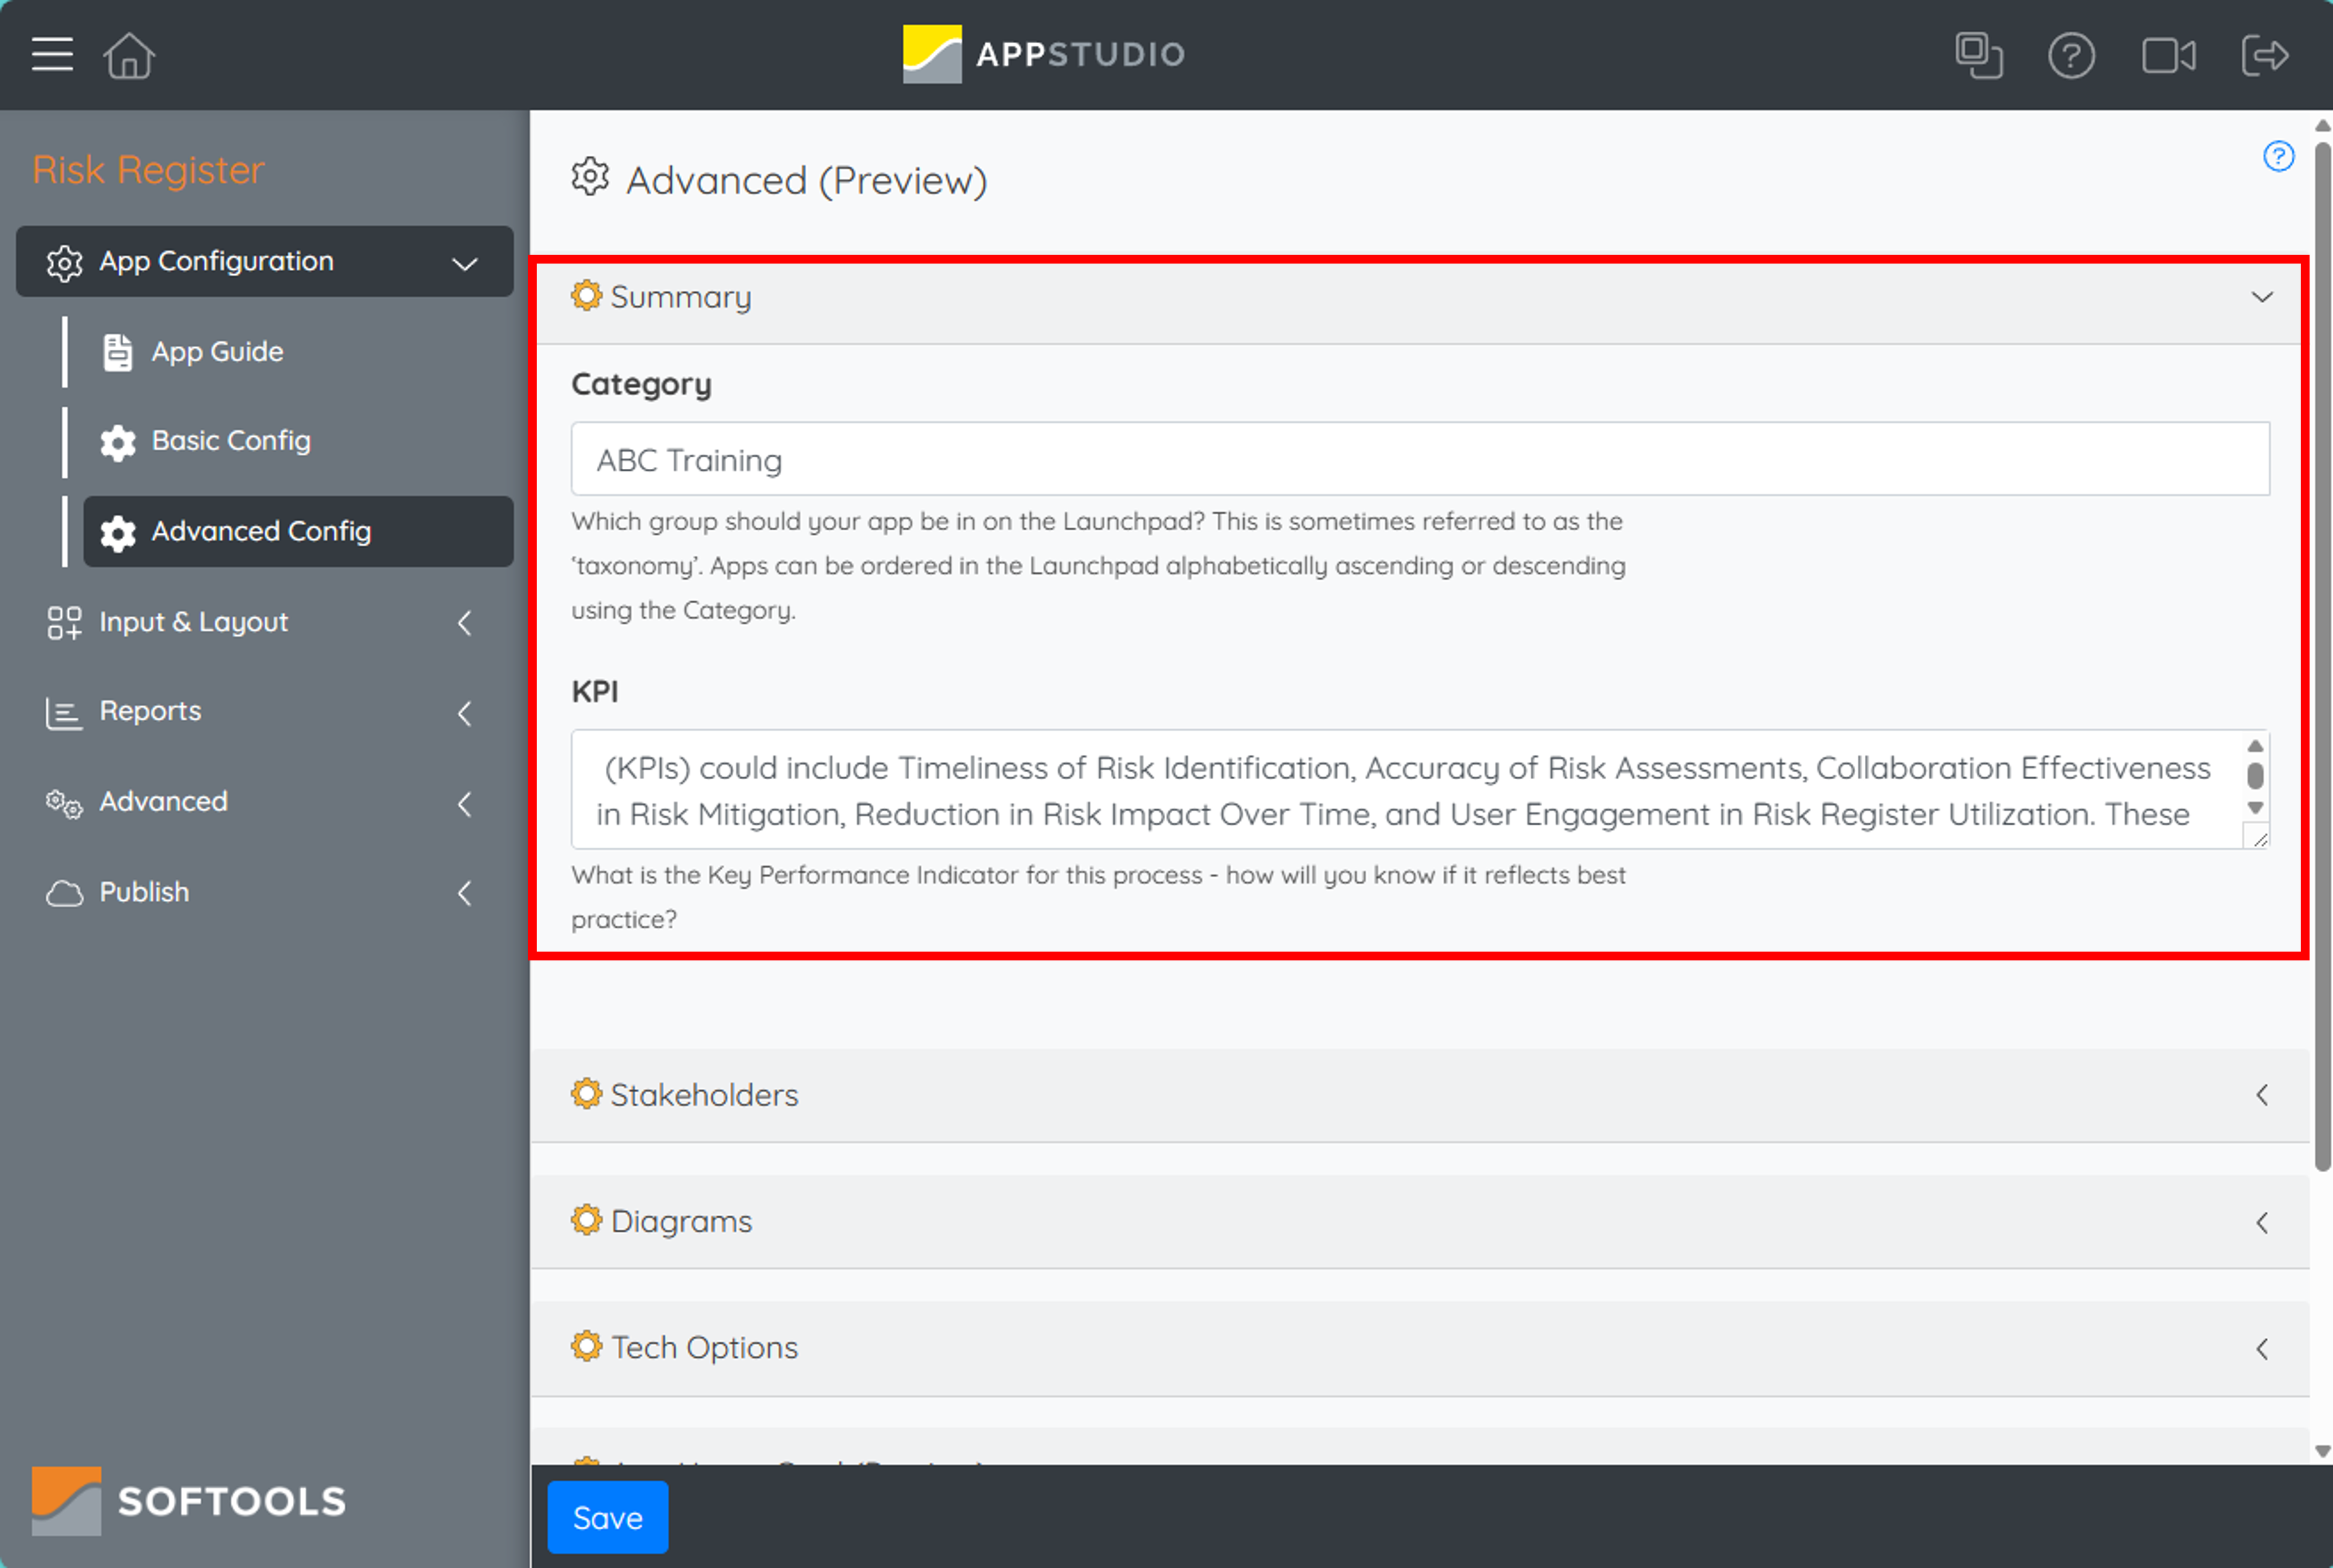Expand the Tech Options section
Viewport: 2333px width, 1568px height.
coord(2263,1348)
